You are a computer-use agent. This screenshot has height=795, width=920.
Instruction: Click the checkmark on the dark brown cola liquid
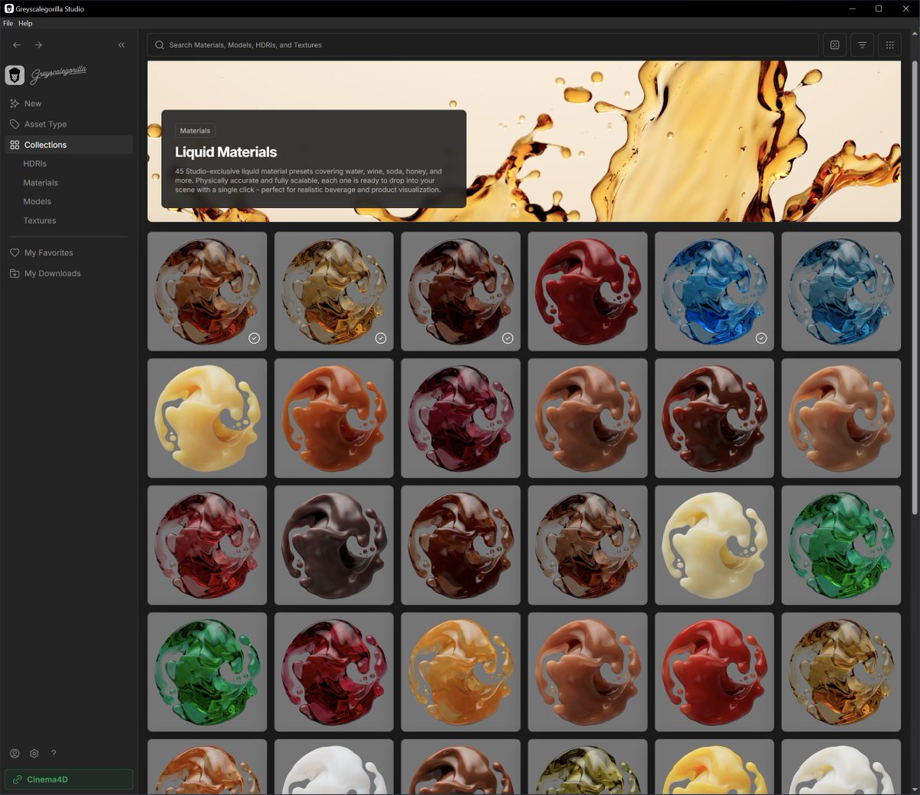tap(508, 338)
